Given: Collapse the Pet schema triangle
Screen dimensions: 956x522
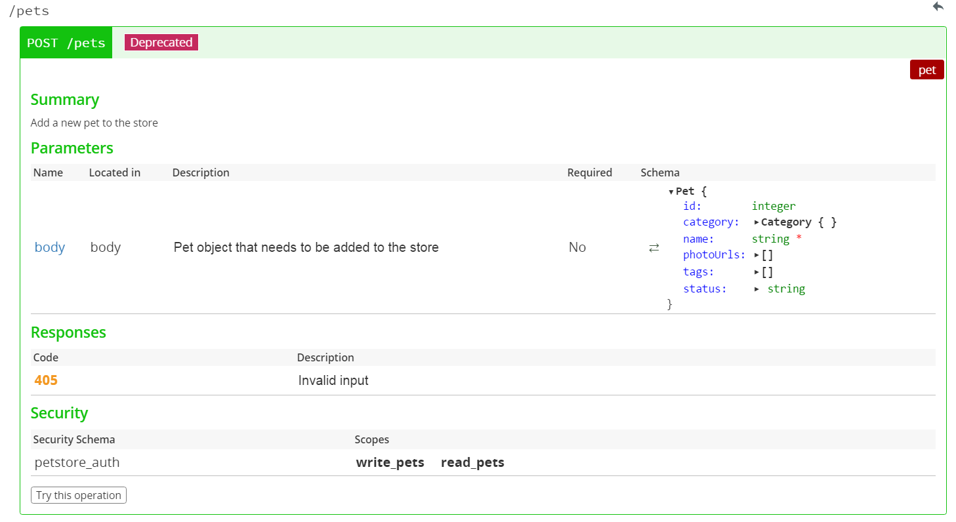Looking at the screenshot, I should (x=671, y=192).
